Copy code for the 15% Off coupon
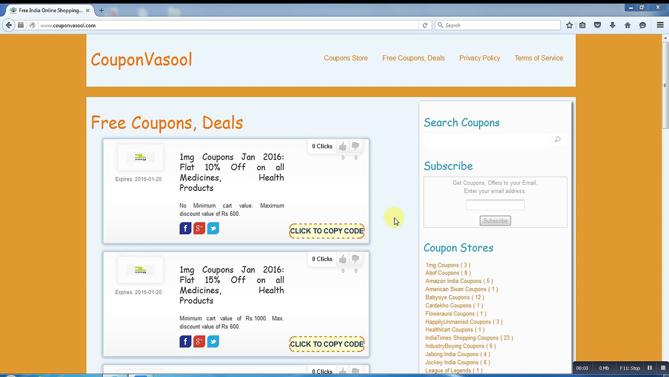The image size is (669, 377). coord(327,344)
